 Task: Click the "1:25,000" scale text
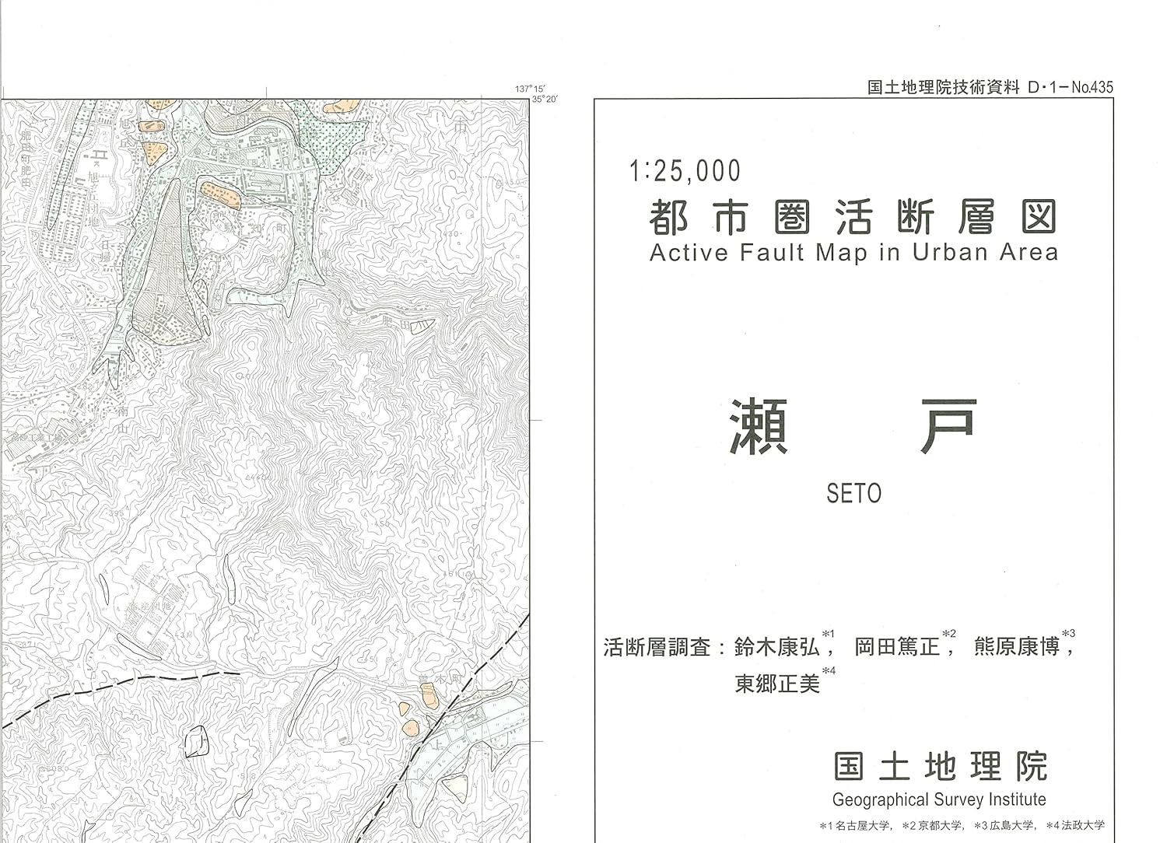685,171
